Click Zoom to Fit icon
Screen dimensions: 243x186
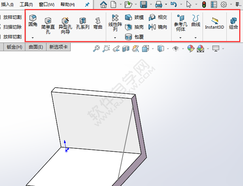click(x=96, y=49)
